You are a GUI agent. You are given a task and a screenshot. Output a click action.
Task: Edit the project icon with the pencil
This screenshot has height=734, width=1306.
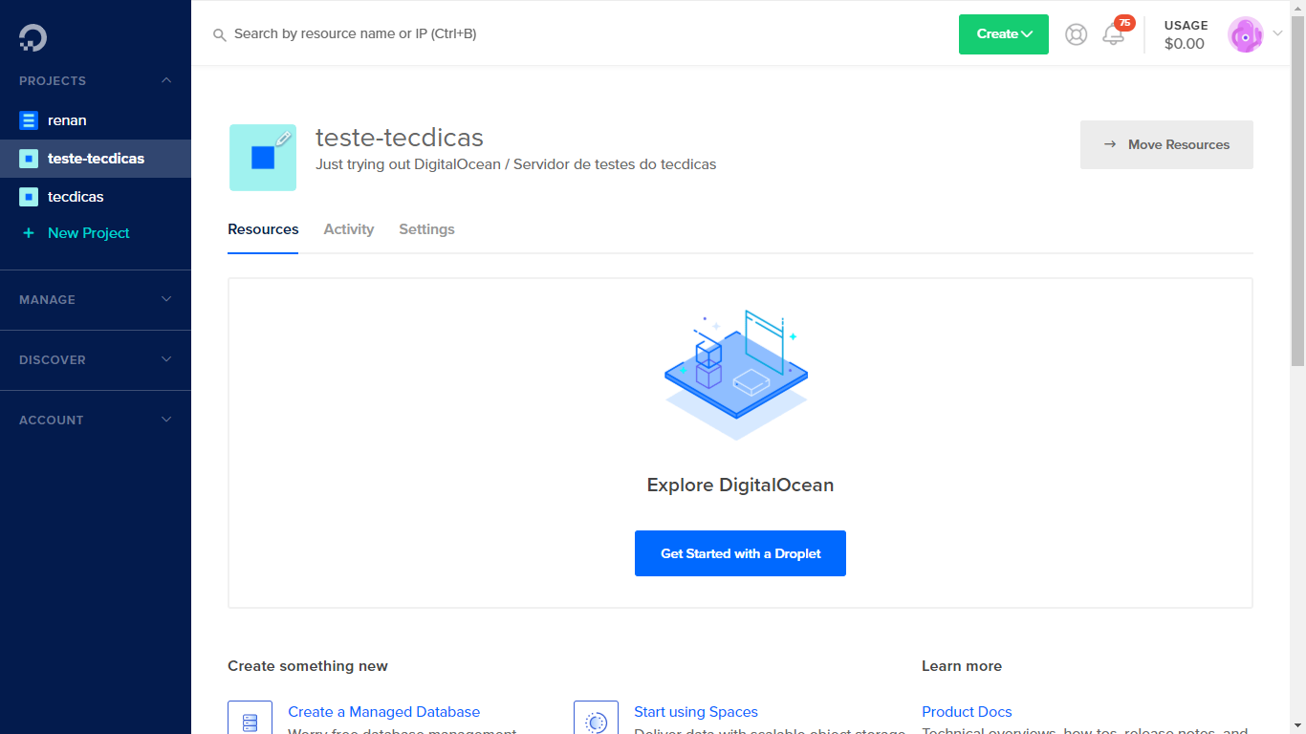tap(283, 137)
